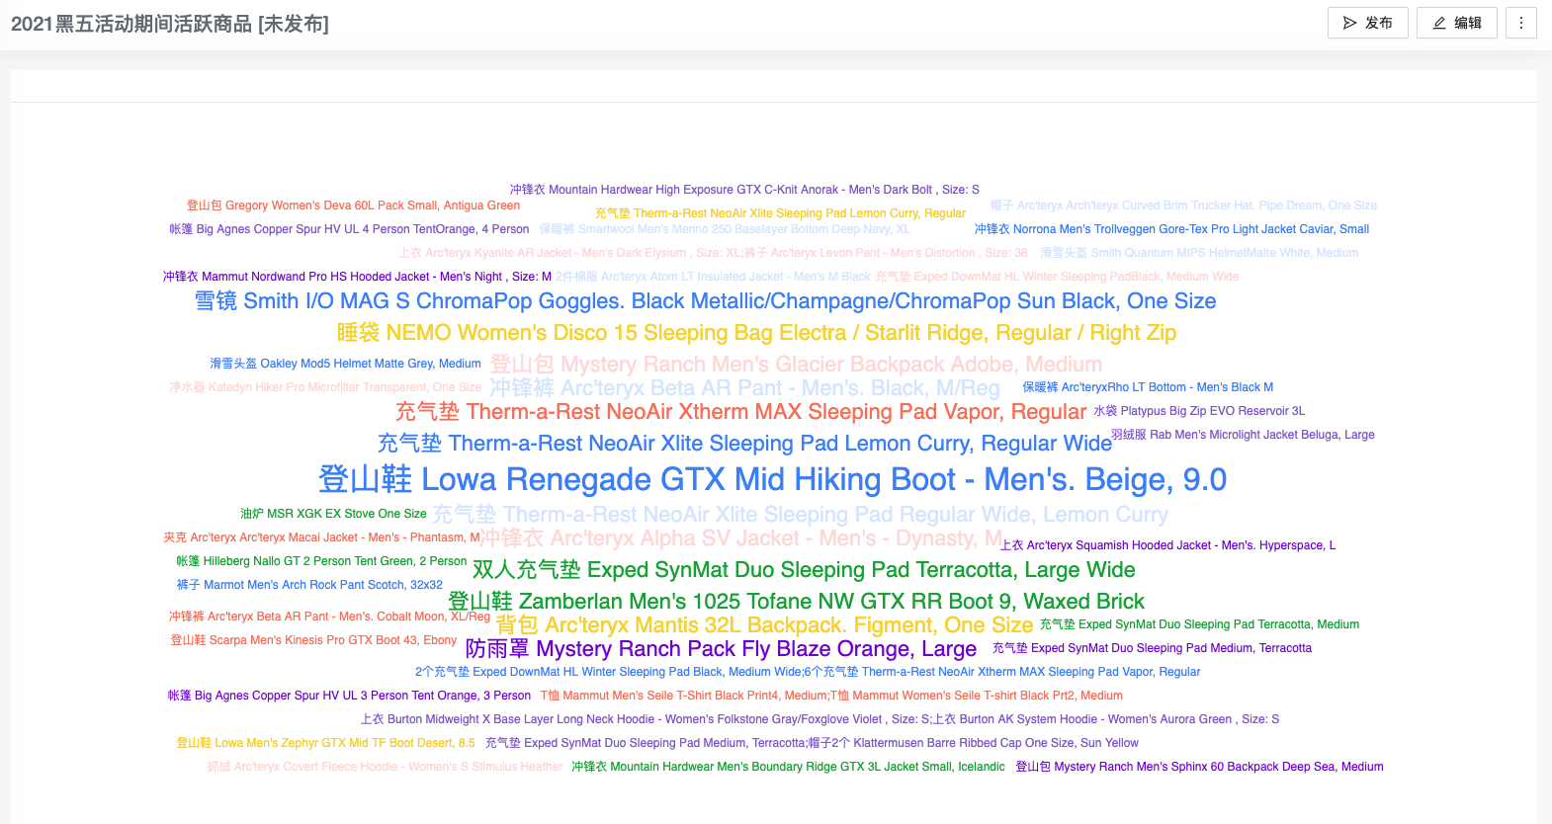Click the Smith I/O MAG S ChromaPop Goggles word
This screenshot has width=1552, height=824.
(705, 301)
